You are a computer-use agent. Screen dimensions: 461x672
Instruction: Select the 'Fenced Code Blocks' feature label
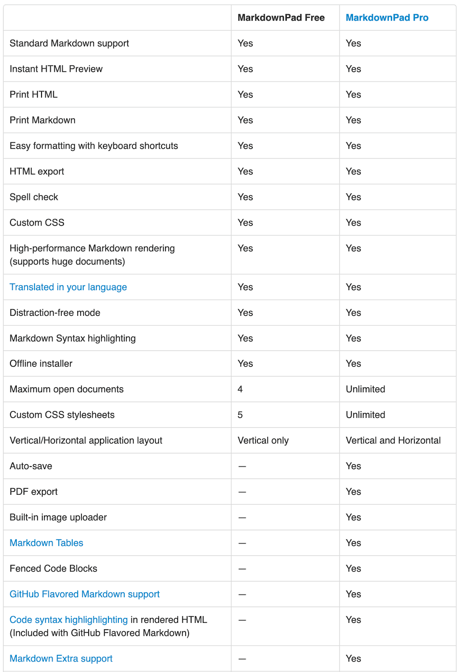[x=53, y=569]
